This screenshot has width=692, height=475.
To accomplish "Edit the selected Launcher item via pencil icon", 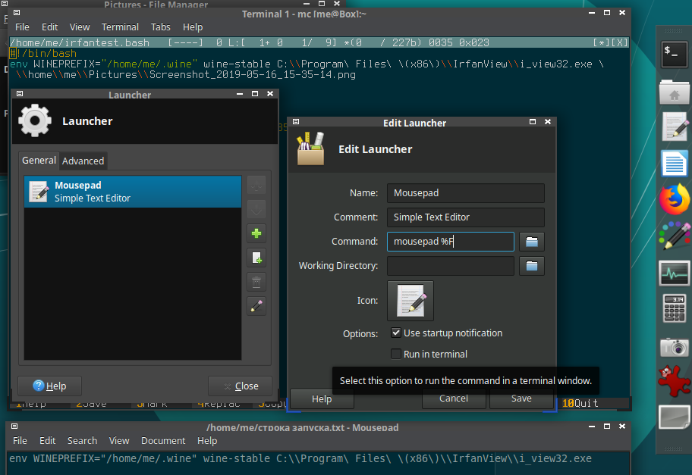I will coord(256,306).
